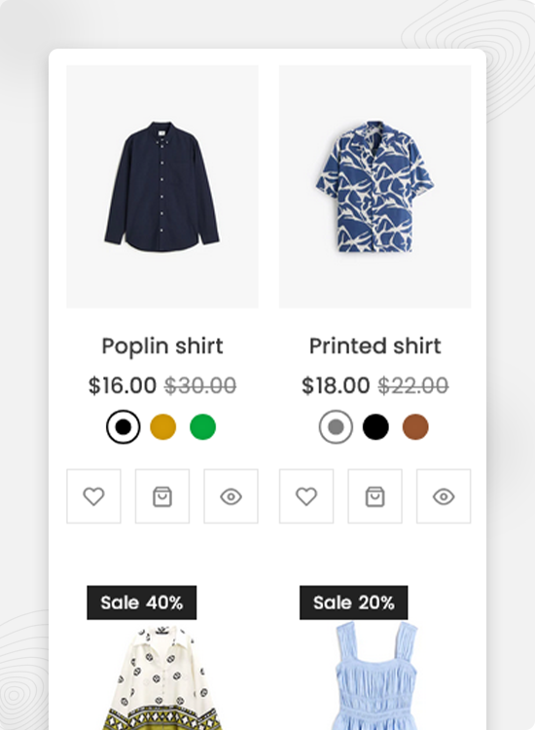The height and width of the screenshot is (730, 535).
Task: Quick view Printed shirt eye icon
Action: [x=444, y=496]
